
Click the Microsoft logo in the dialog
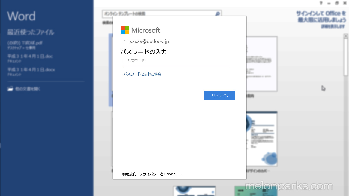pos(140,30)
